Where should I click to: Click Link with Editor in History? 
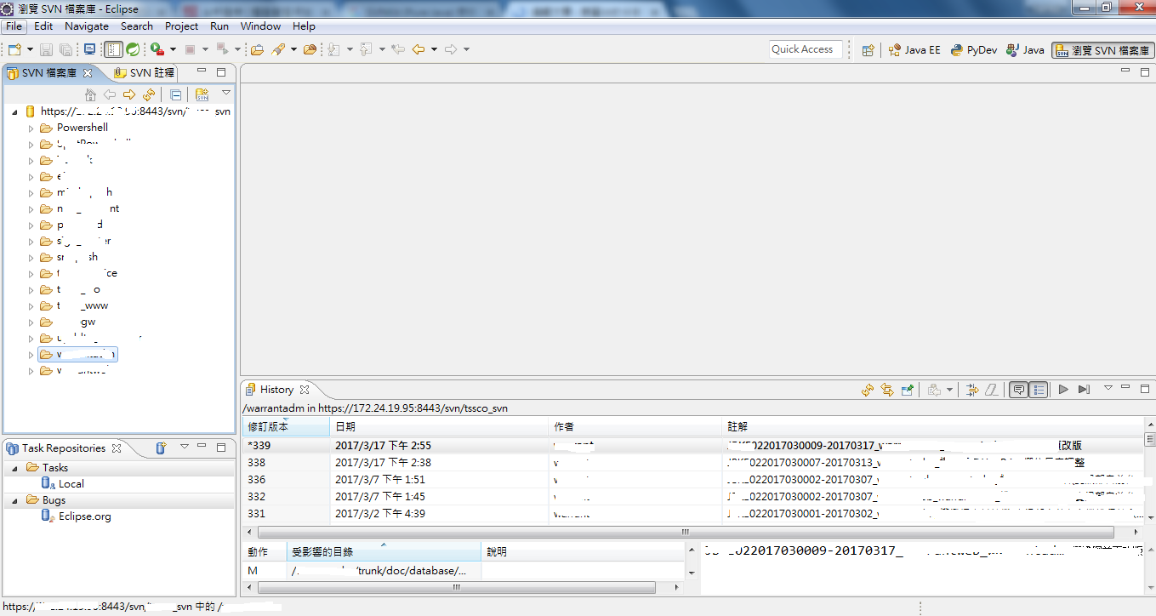tap(887, 390)
